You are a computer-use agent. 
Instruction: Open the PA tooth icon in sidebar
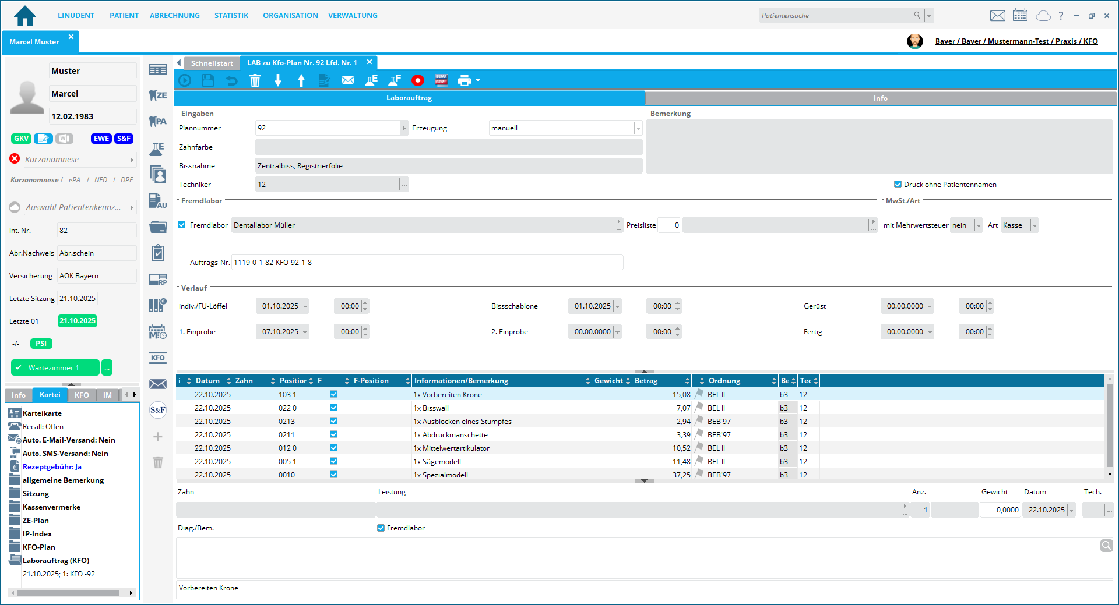pyautogui.click(x=157, y=121)
